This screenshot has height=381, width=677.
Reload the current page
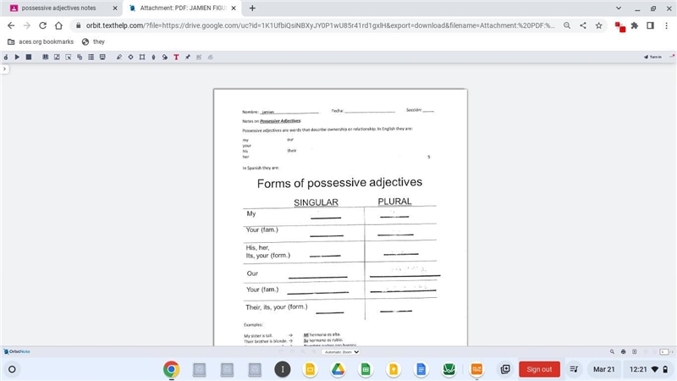(x=43, y=25)
